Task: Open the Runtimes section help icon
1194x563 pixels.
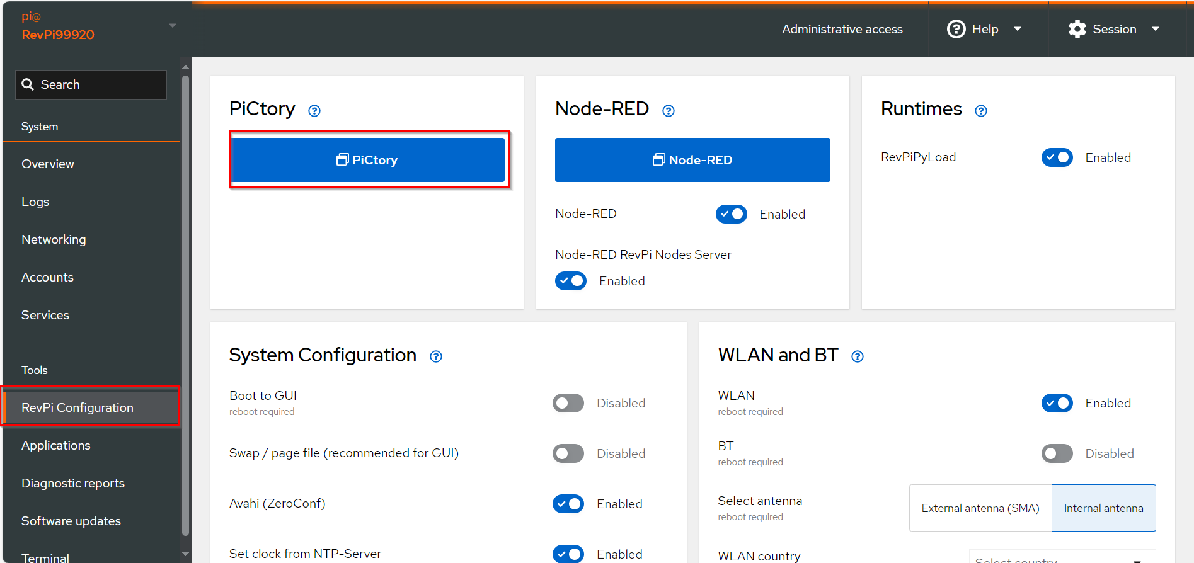Action: 981,111
